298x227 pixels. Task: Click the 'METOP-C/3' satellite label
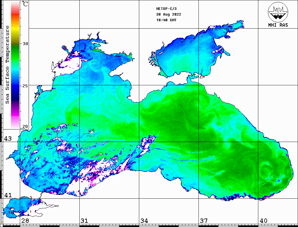point(166,9)
